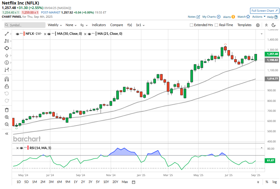The image size is (280, 189).
Task: Open the Indicators menu
Action: coord(99,25)
